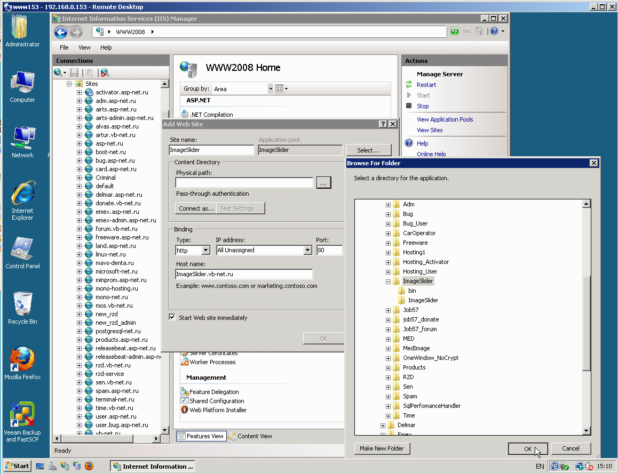
Task: Open Network desktop icon
Action: pos(22,142)
